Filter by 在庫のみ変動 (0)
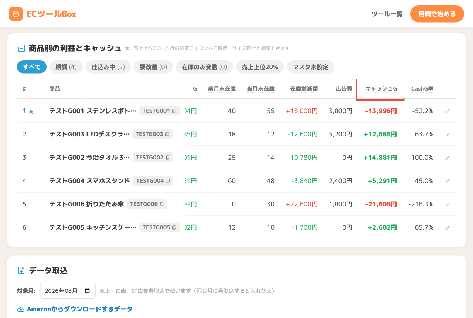Image resolution: width=473 pixels, height=318 pixels. (x=204, y=67)
